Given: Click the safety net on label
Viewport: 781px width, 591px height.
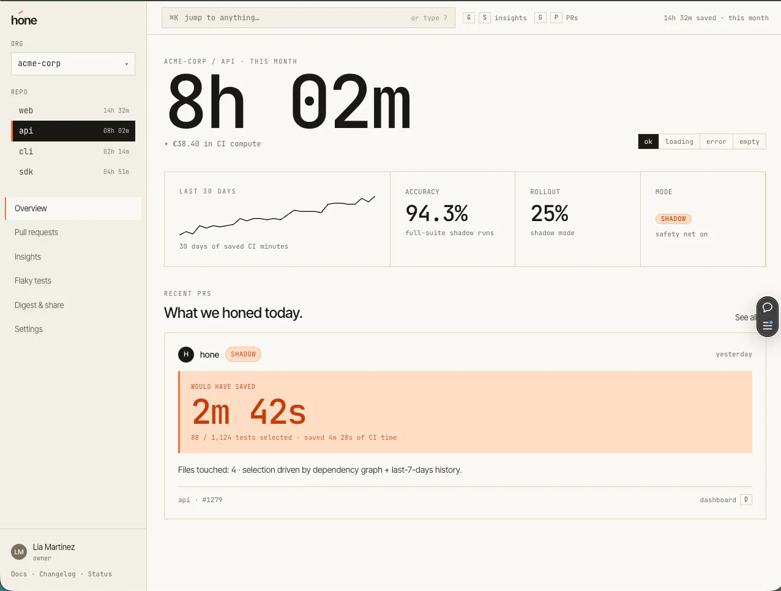Looking at the screenshot, I should [x=681, y=234].
